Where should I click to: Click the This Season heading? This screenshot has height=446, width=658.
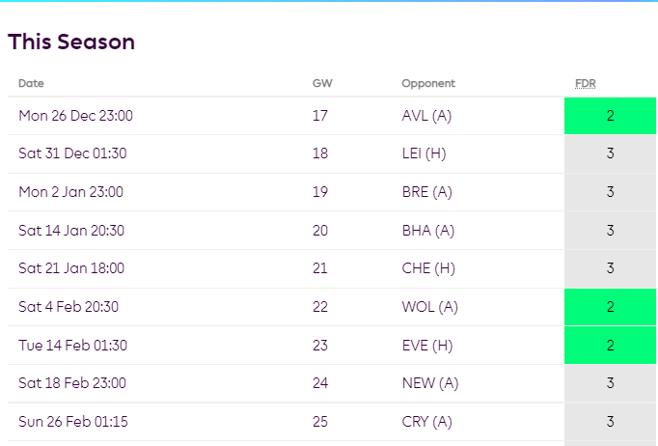click(x=71, y=42)
